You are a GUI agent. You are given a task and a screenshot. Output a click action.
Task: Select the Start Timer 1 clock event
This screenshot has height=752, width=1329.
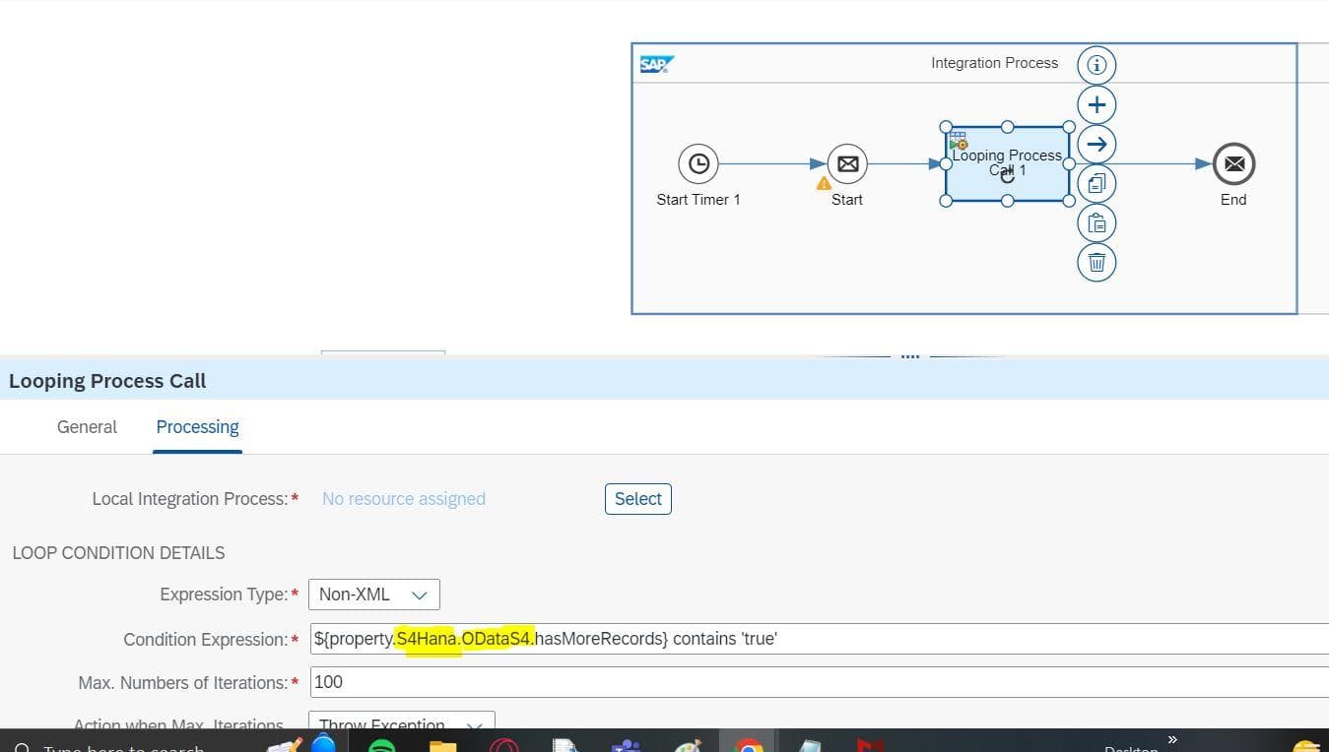tap(698, 163)
